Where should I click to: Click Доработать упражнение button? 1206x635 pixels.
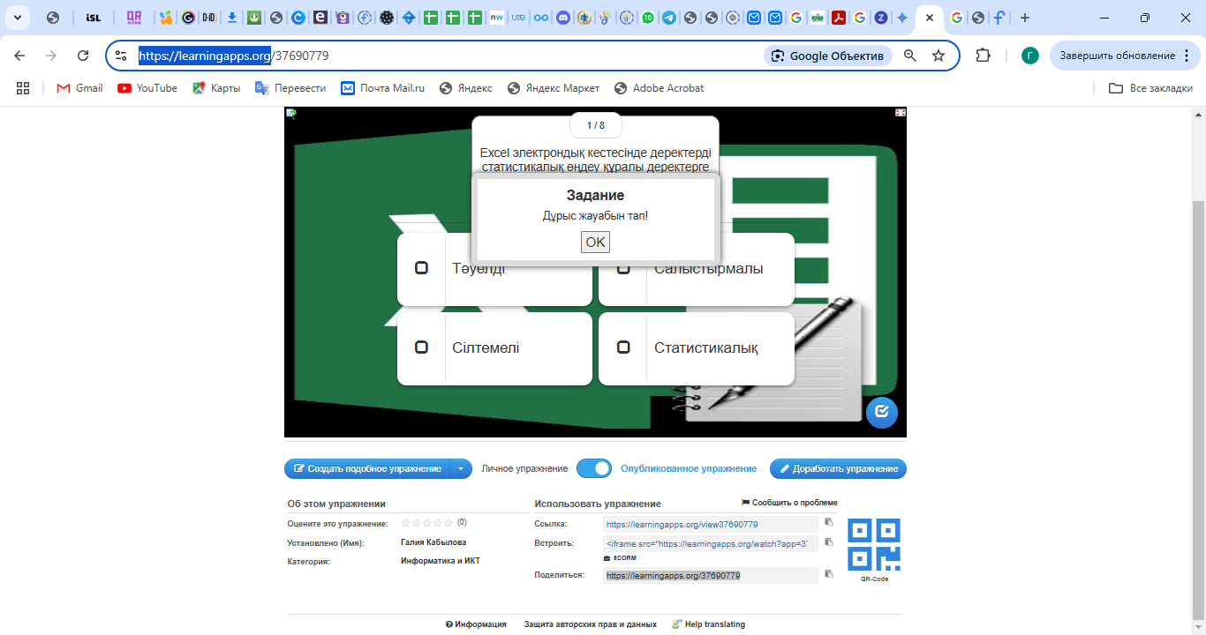coord(838,469)
